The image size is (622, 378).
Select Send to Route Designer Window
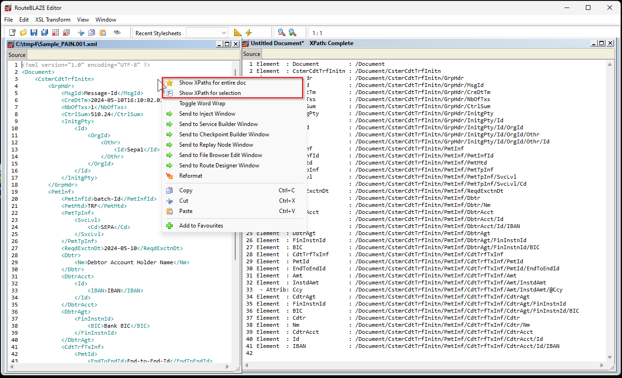click(x=219, y=165)
